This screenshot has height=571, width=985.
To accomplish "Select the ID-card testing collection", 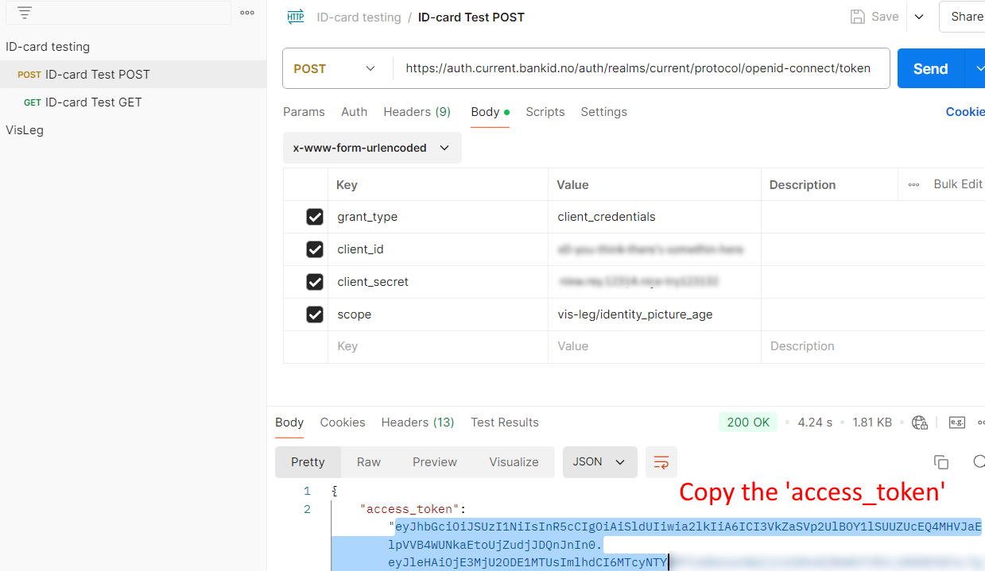I will point(48,47).
